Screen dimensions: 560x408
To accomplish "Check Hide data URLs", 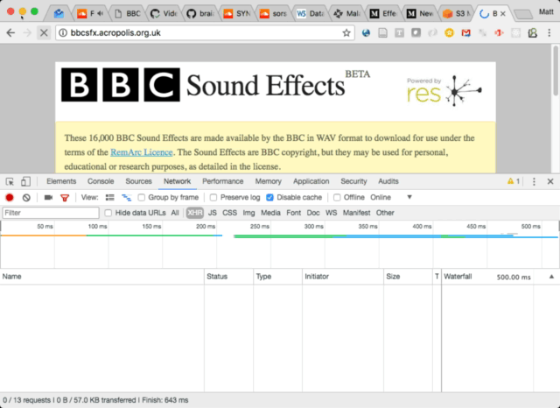I will click(x=108, y=213).
